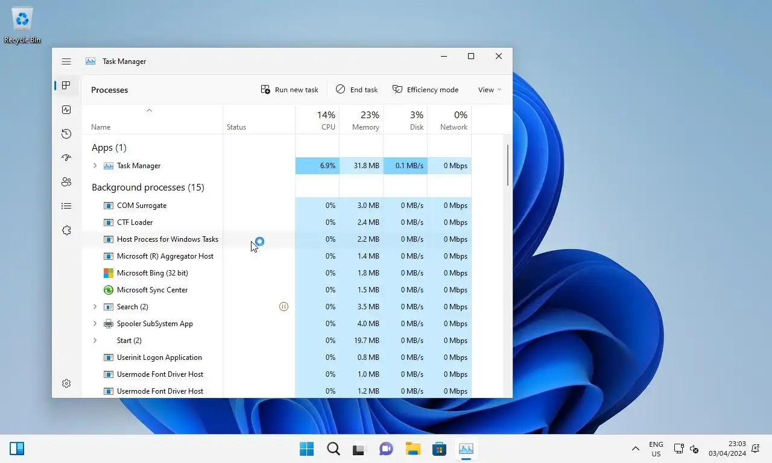Click the Efficiency mode button

click(x=425, y=90)
